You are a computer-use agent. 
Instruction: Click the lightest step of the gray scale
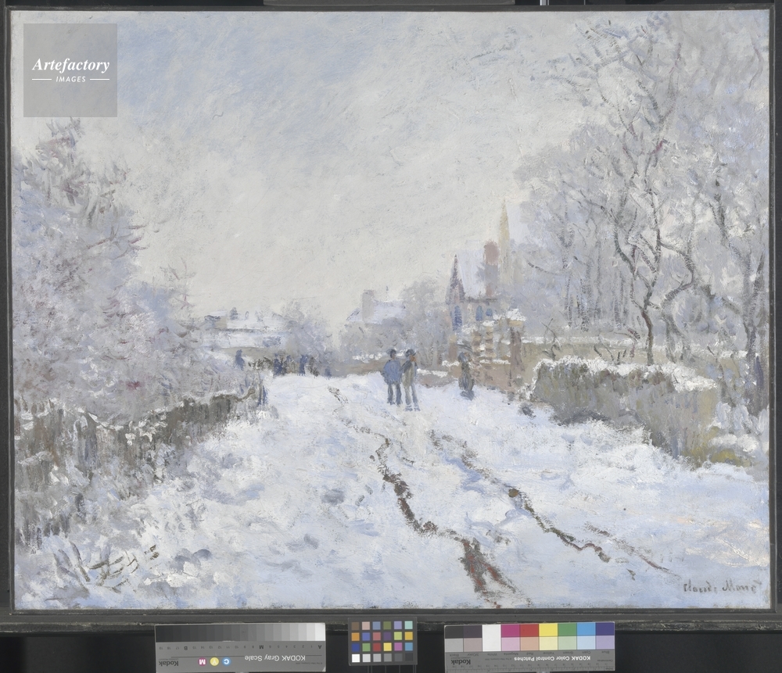coord(318,633)
